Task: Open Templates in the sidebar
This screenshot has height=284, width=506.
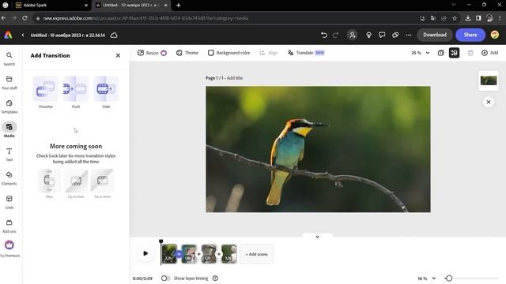Action: tap(9, 106)
